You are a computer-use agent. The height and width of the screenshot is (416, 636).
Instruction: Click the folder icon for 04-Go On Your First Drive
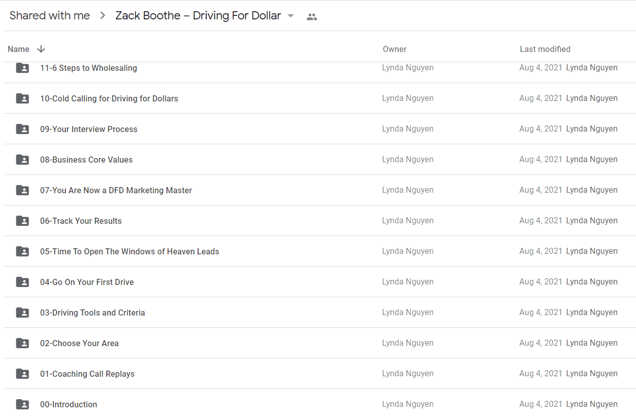(22, 282)
